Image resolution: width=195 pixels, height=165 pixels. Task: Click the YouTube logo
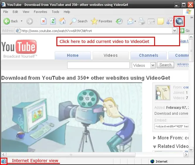(19, 49)
